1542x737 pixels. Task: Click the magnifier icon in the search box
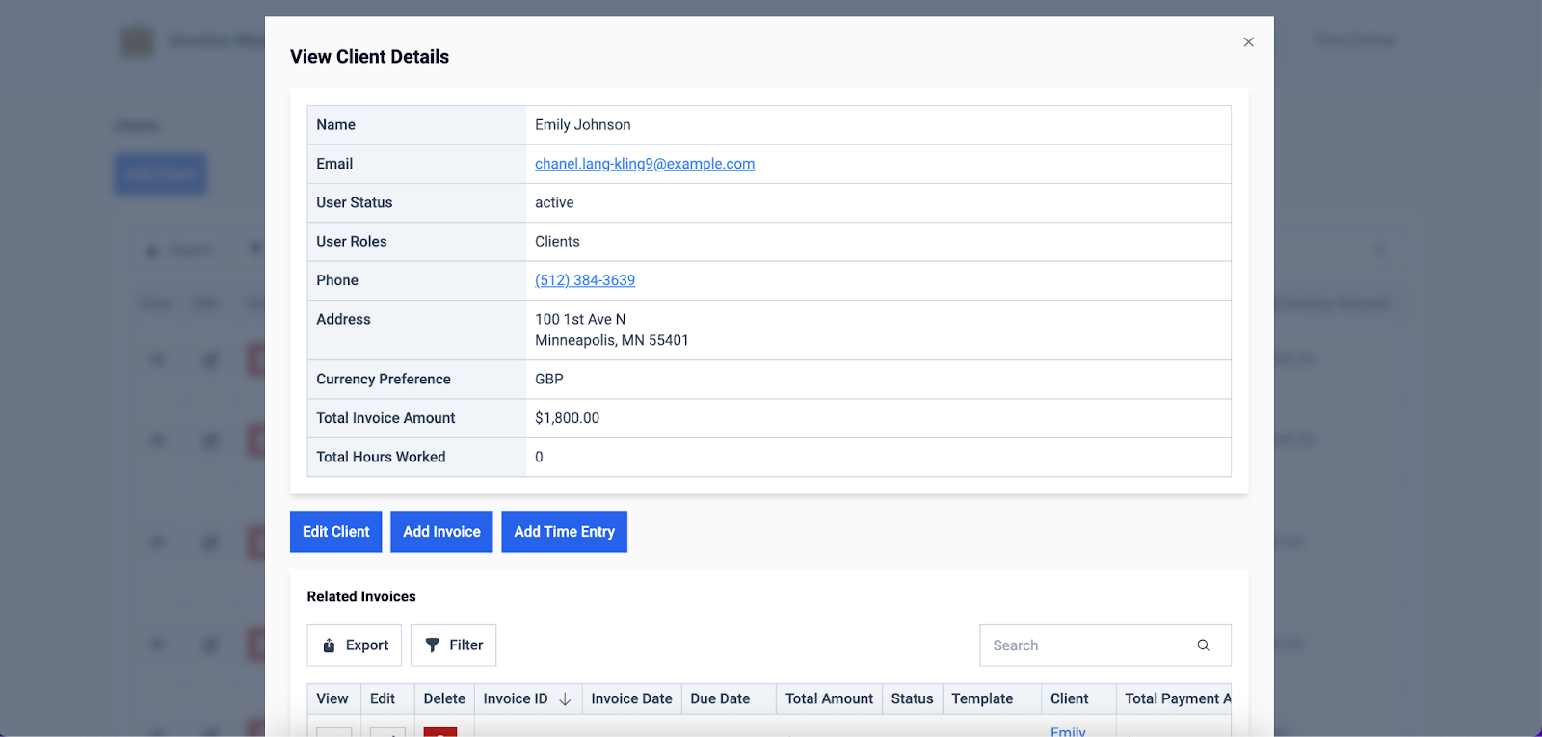click(1203, 645)
